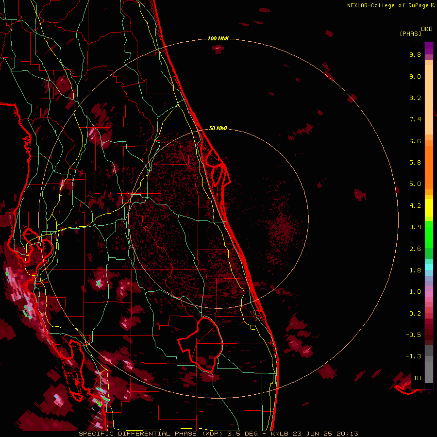This screenshot has height=437, width=437.
Task: Click the 100 NMI range ring label
Action: (x=218, y=38)
